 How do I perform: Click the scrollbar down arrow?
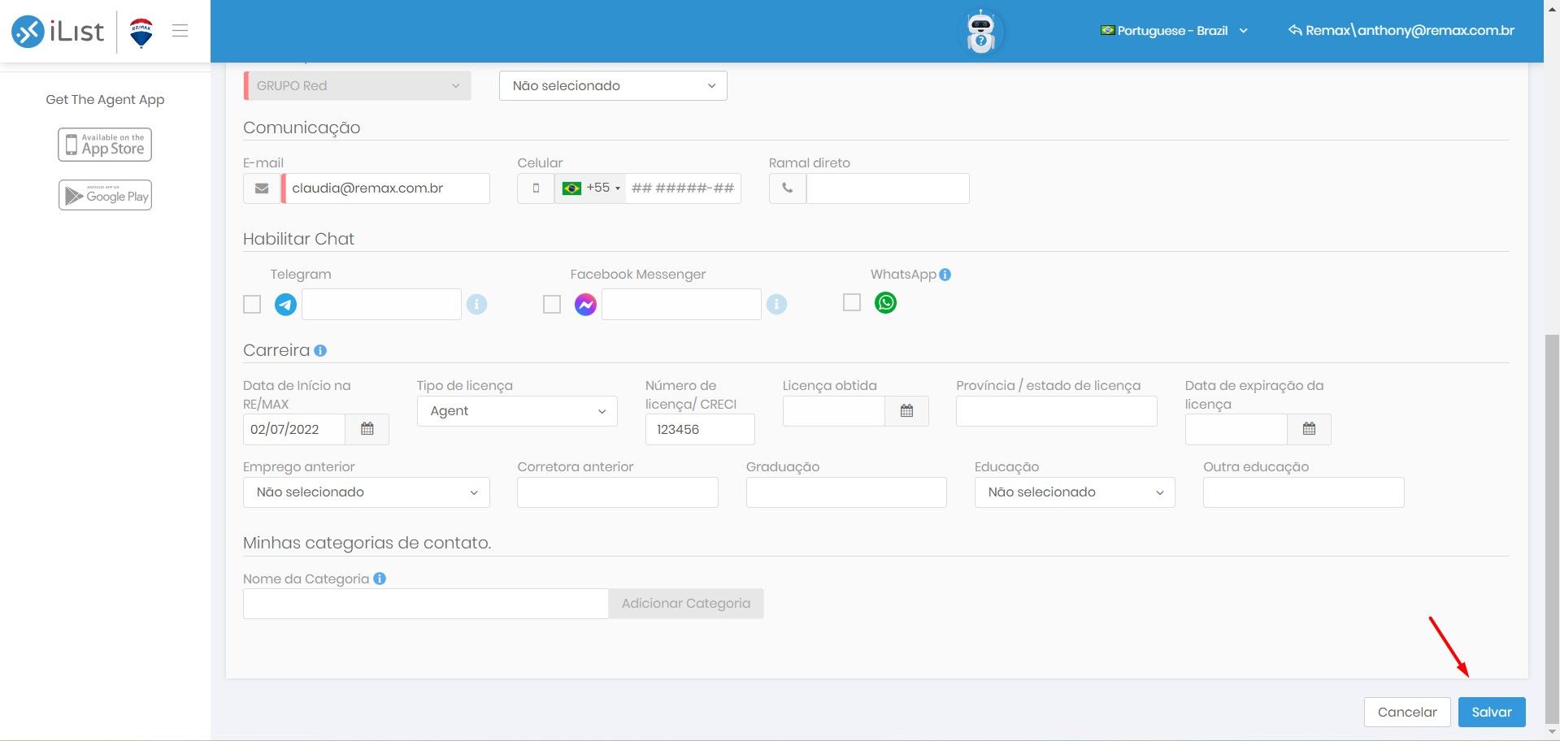coord(1552,733)
